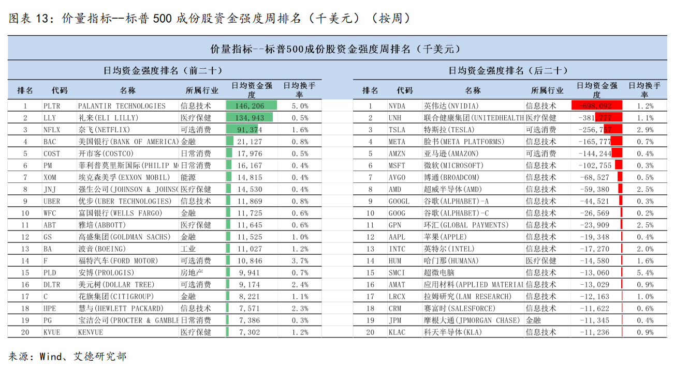674x368 pixels.
Task: Click the LLY ticker cell
Action: (x=50, y=118)
